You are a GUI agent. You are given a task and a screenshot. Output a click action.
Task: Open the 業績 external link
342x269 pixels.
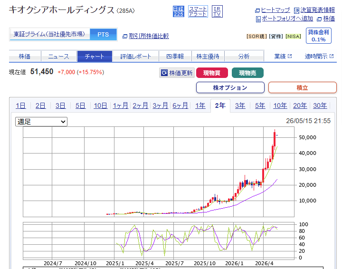pyautogui.click(x=283, y=56)
